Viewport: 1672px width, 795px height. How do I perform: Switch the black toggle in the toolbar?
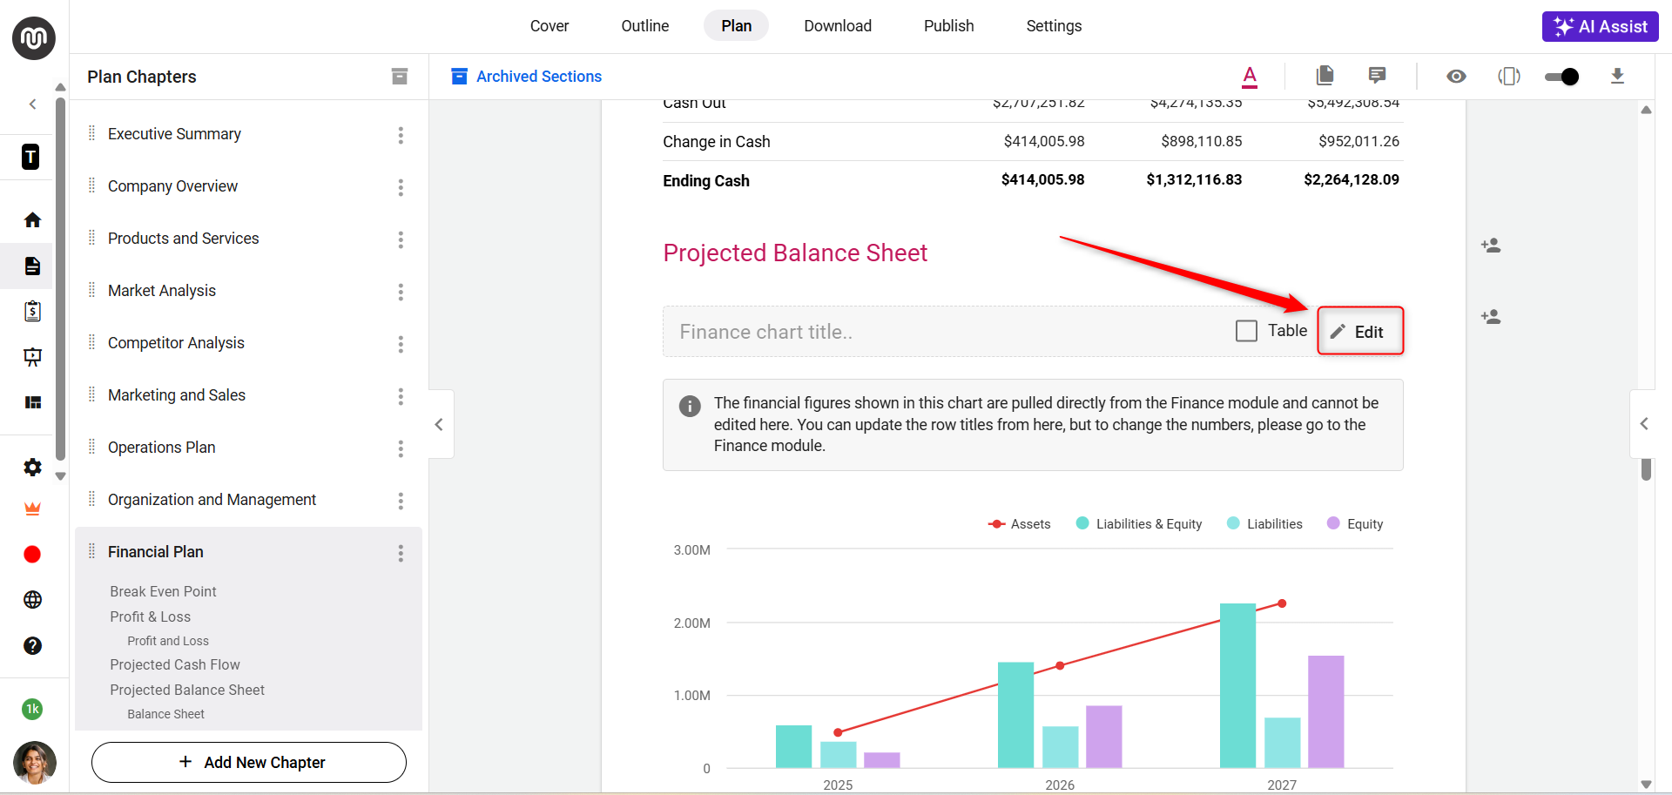(x=1561, y=77)
